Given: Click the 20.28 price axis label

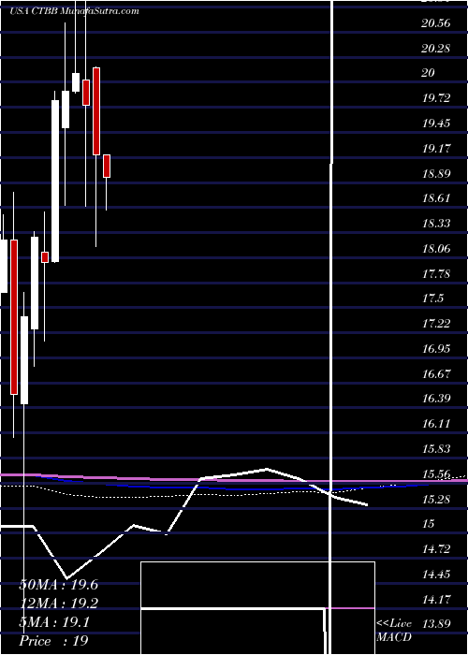Looking at the screenshot, I should coord(436,49).
